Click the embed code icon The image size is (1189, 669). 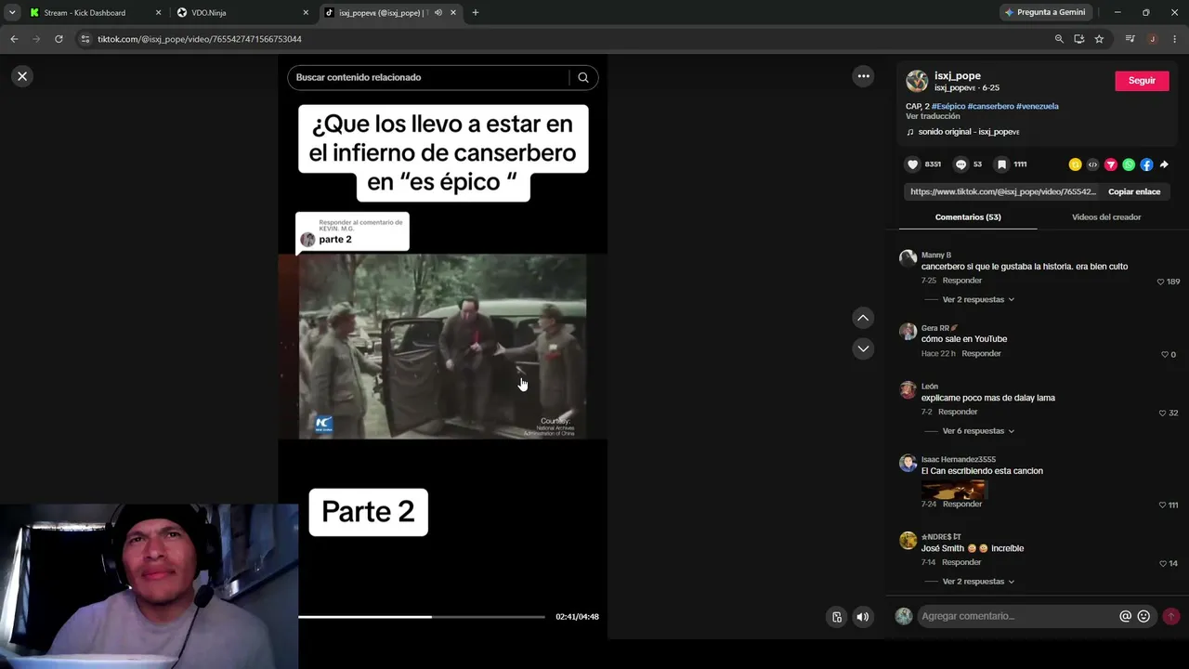tap(1092, 164)
